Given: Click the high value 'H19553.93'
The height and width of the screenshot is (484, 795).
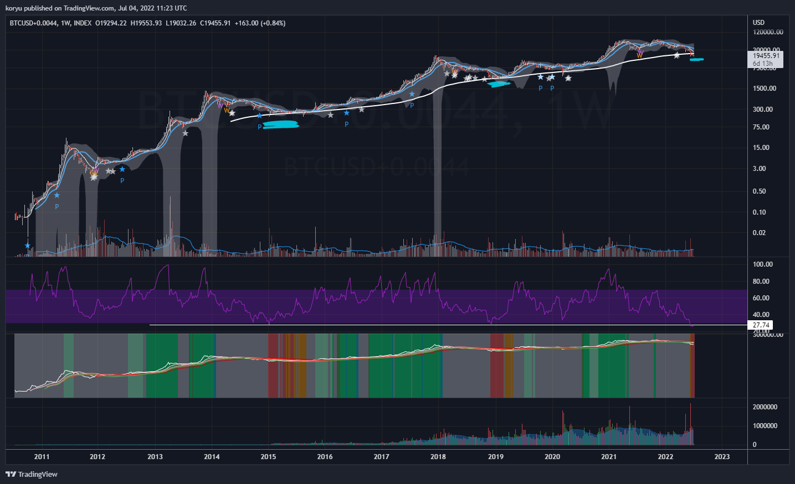Looking at the screenshot, I should point(146,23).
